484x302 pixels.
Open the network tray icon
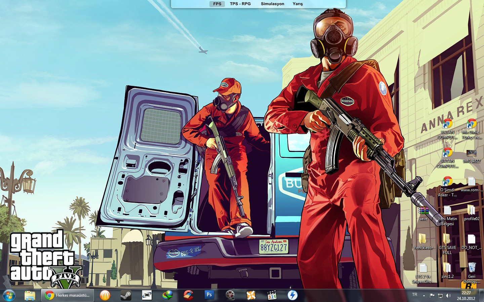[440, 296]
